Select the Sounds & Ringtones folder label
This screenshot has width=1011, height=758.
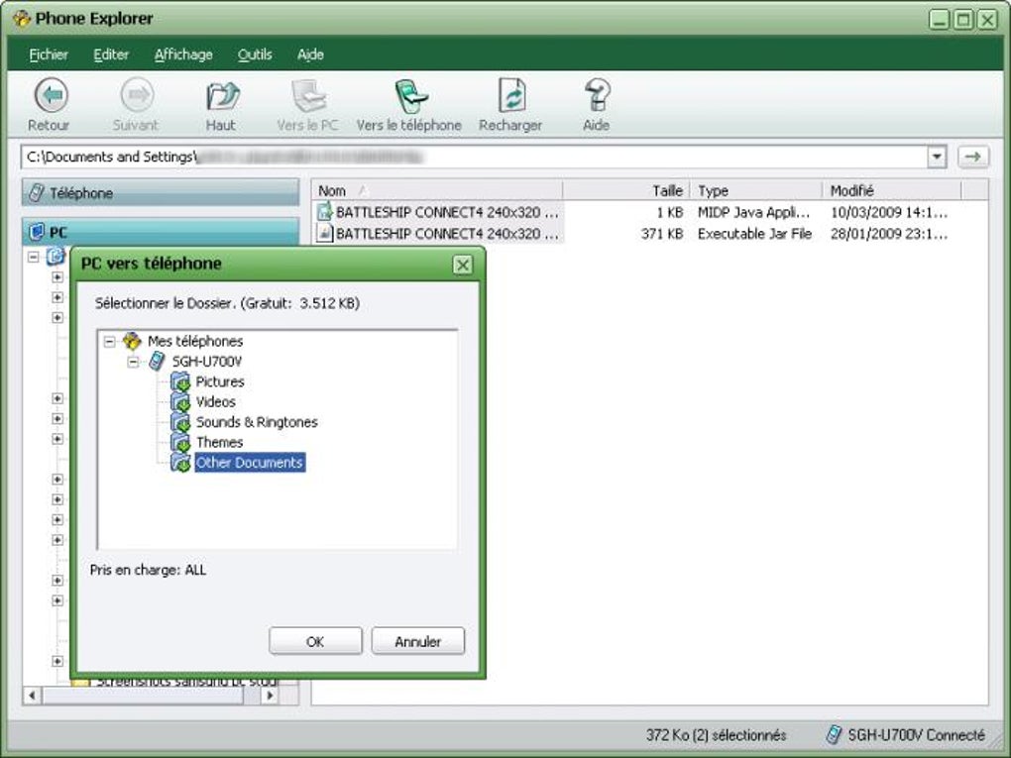coord(257,422)
